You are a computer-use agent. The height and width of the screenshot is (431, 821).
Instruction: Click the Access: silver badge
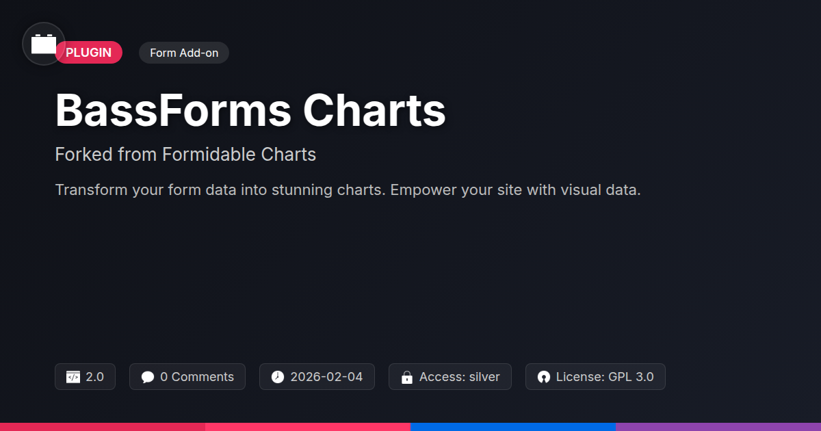(450, 377)
